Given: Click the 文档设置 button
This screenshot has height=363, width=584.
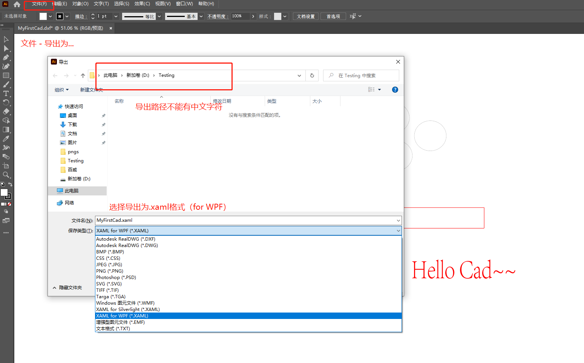Looking at the screenshot, I should (305, 16).
